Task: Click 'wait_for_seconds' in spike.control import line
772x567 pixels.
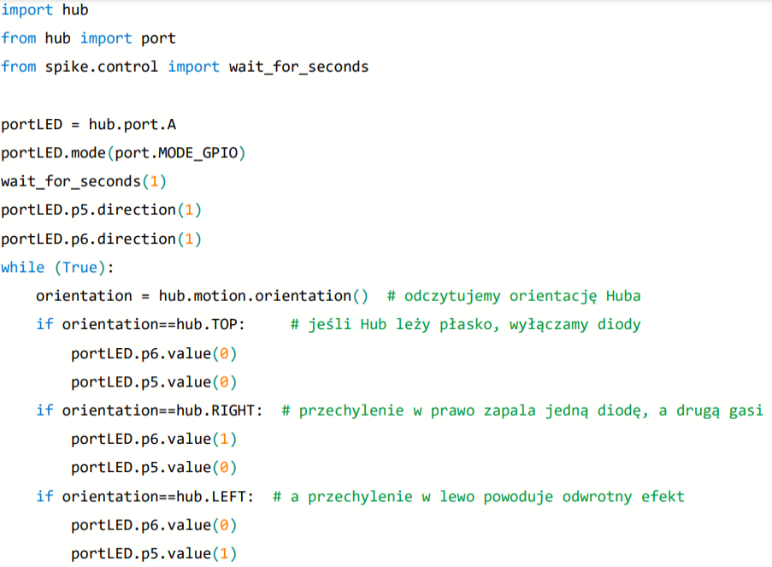Action: (x=299, y=67)
